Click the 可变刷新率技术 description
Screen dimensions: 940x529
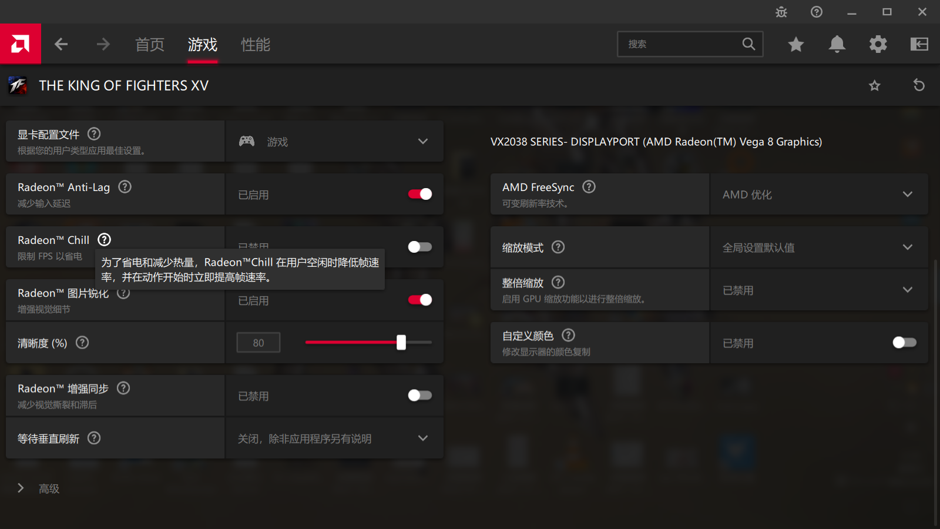(536, 204)
